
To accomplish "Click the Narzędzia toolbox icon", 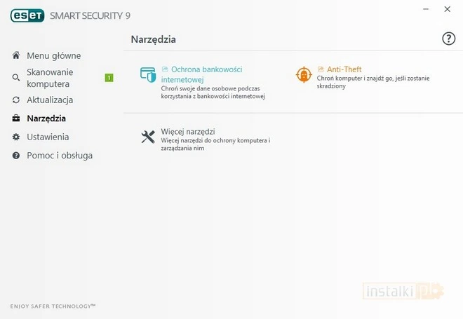I will coord(16,118).
